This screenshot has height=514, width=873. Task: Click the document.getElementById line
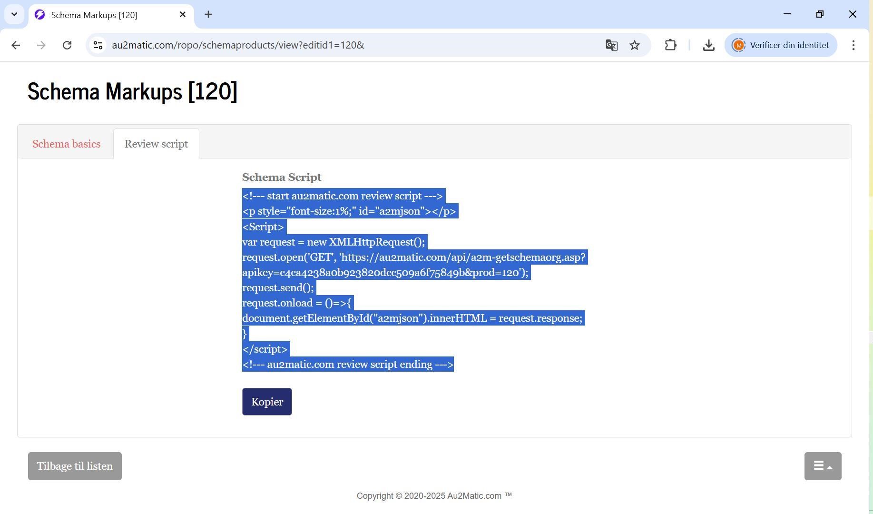tap(413, 318)
